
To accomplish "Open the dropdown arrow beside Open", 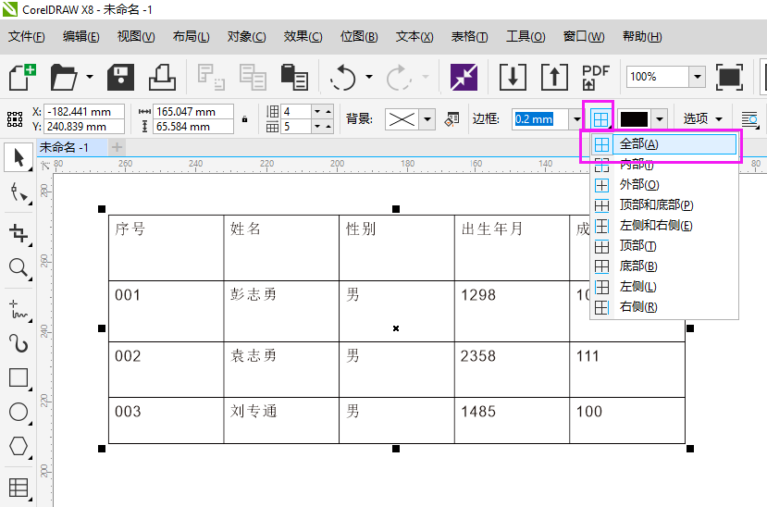I will (x=89, y=77).
